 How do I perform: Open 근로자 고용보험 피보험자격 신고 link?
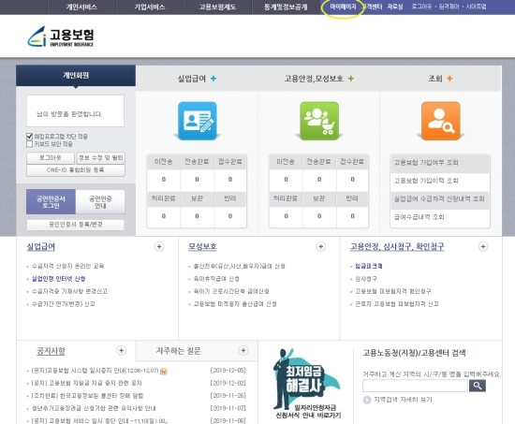pyautogui.click(x=397, y=304)
